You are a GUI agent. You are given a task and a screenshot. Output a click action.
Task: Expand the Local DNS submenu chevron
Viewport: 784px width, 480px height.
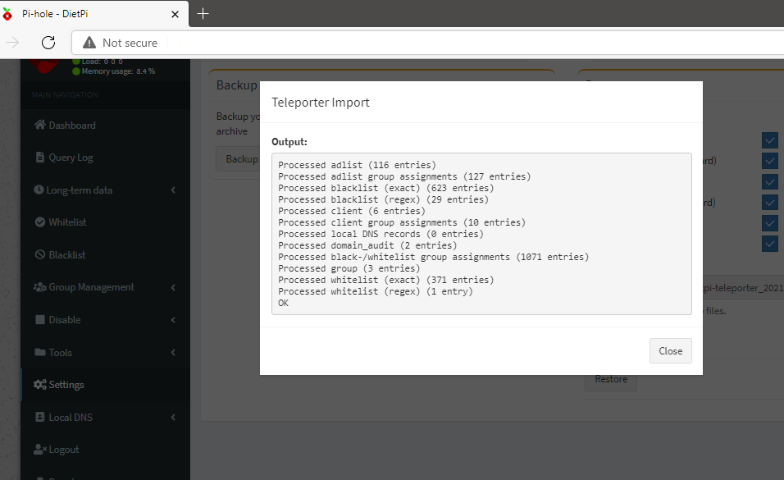click(x=173, y=417)
